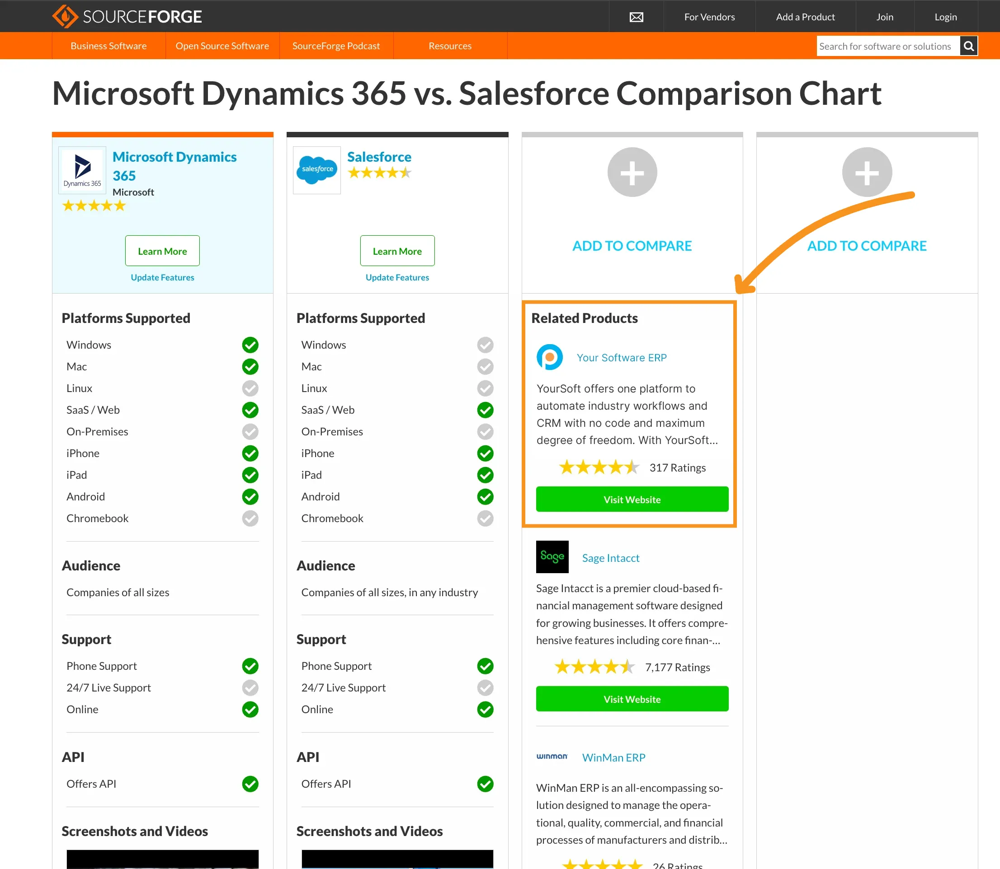Click Update Features under Dynamics 365
1000x869 pixels.
(162, 277)
